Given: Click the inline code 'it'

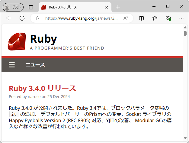Looking at the screenshot, I should (x=14, y=114).
